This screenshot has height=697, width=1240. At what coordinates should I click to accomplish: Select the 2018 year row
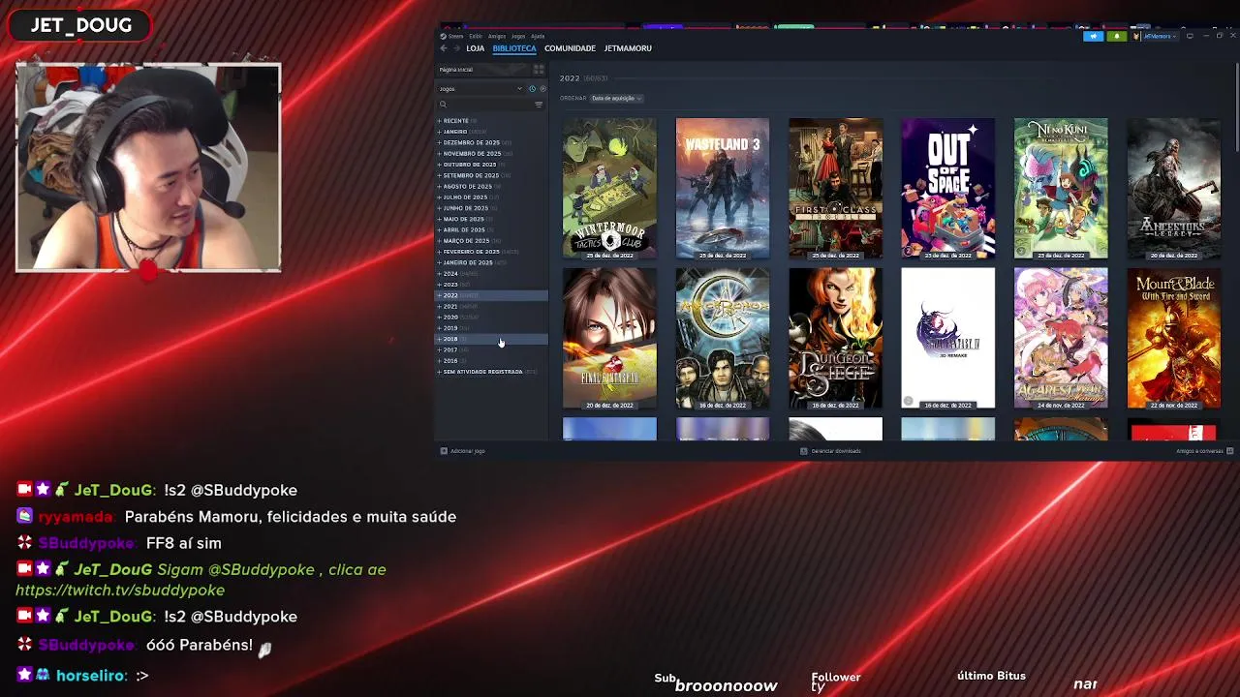(491, 339)
